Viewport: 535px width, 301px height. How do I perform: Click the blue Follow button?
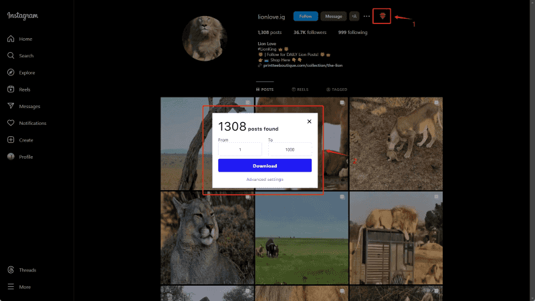[x=306, y=16]
